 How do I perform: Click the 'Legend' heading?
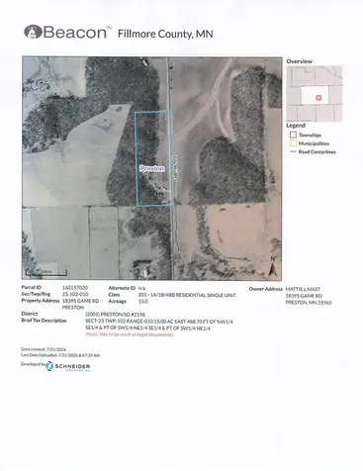point(296,126)
